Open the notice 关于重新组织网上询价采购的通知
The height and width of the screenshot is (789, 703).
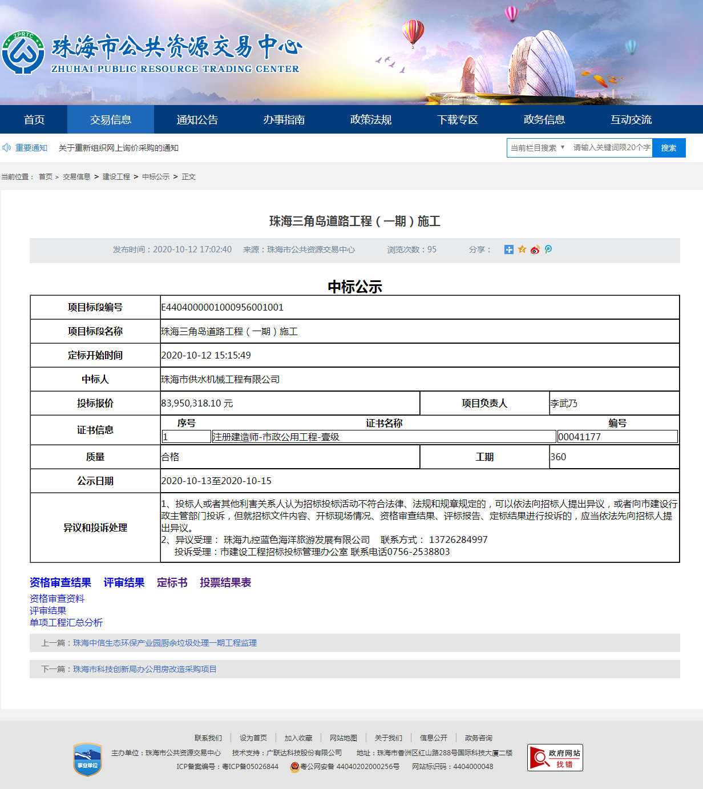119,148
